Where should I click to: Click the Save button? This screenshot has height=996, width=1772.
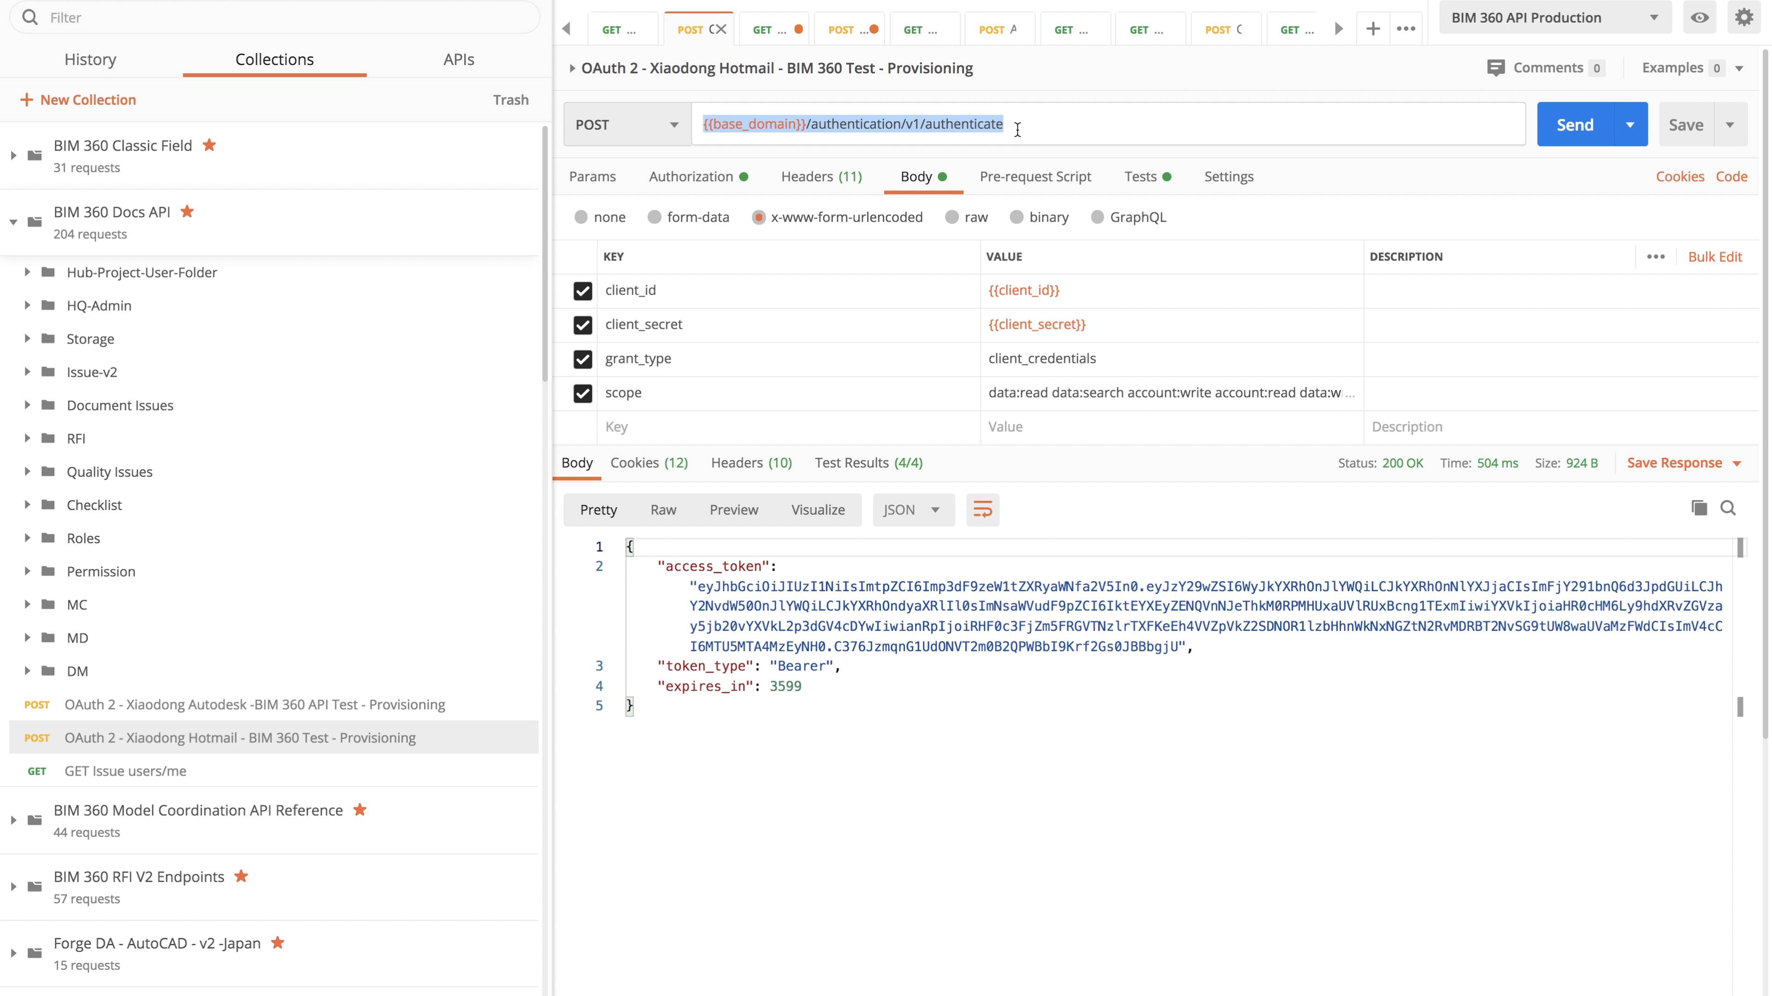(x=1686, y=125)
